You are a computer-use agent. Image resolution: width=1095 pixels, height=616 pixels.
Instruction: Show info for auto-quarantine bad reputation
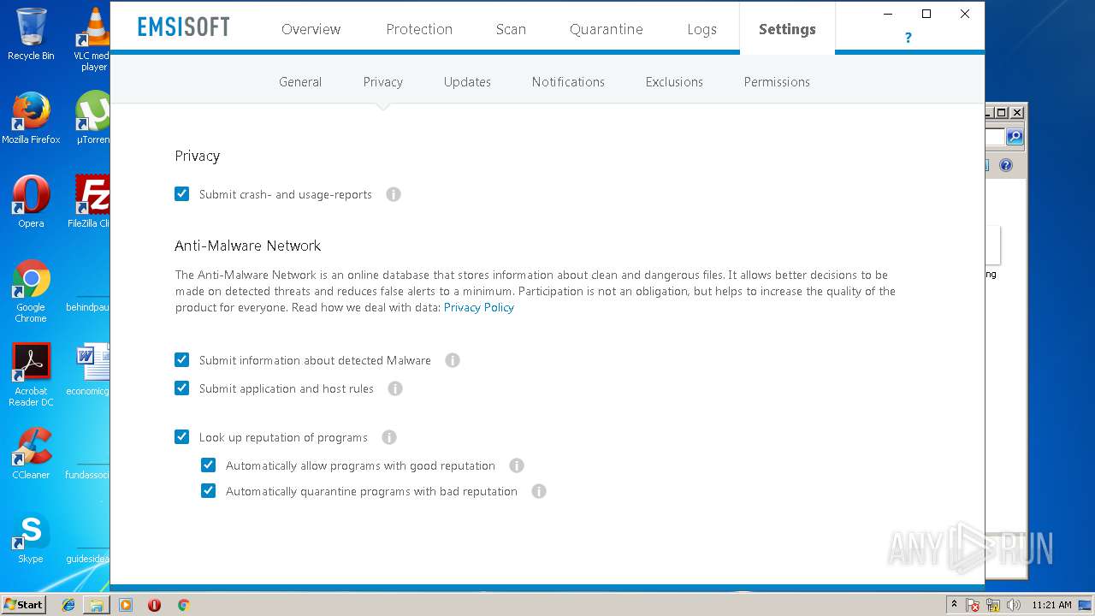[539, 491]
